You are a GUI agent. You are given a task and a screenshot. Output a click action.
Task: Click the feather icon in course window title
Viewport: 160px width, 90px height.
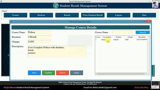11,22
